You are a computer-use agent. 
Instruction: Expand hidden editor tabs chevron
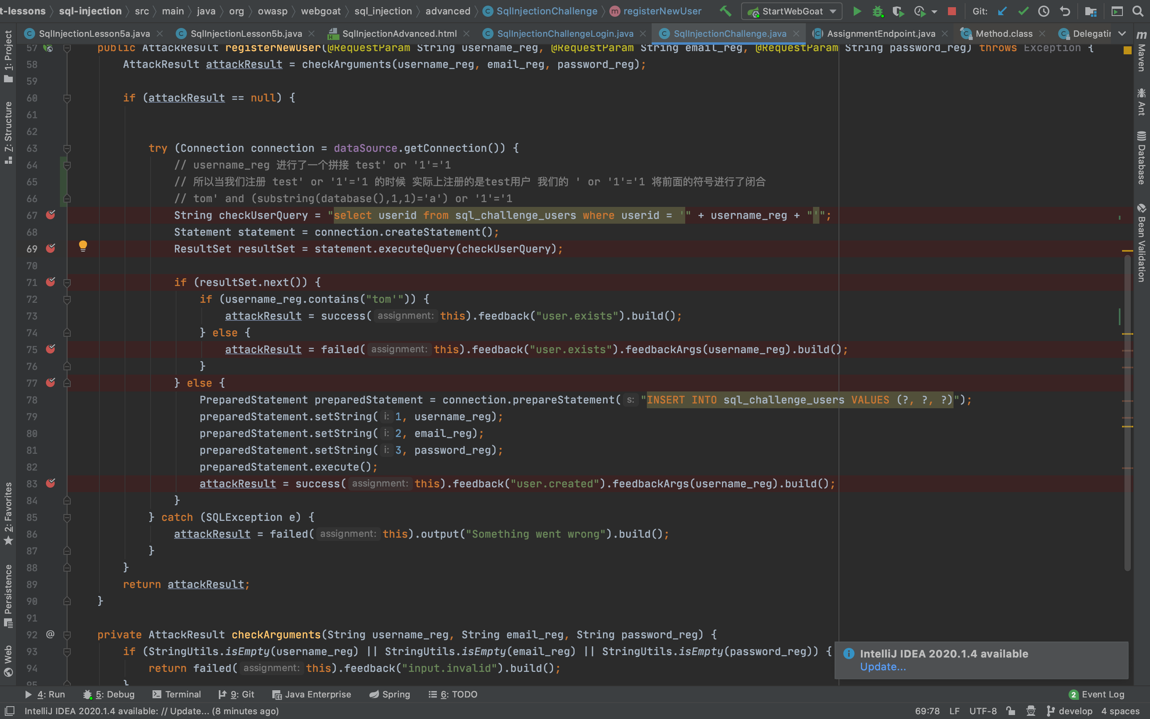[x=1122, y=33]
